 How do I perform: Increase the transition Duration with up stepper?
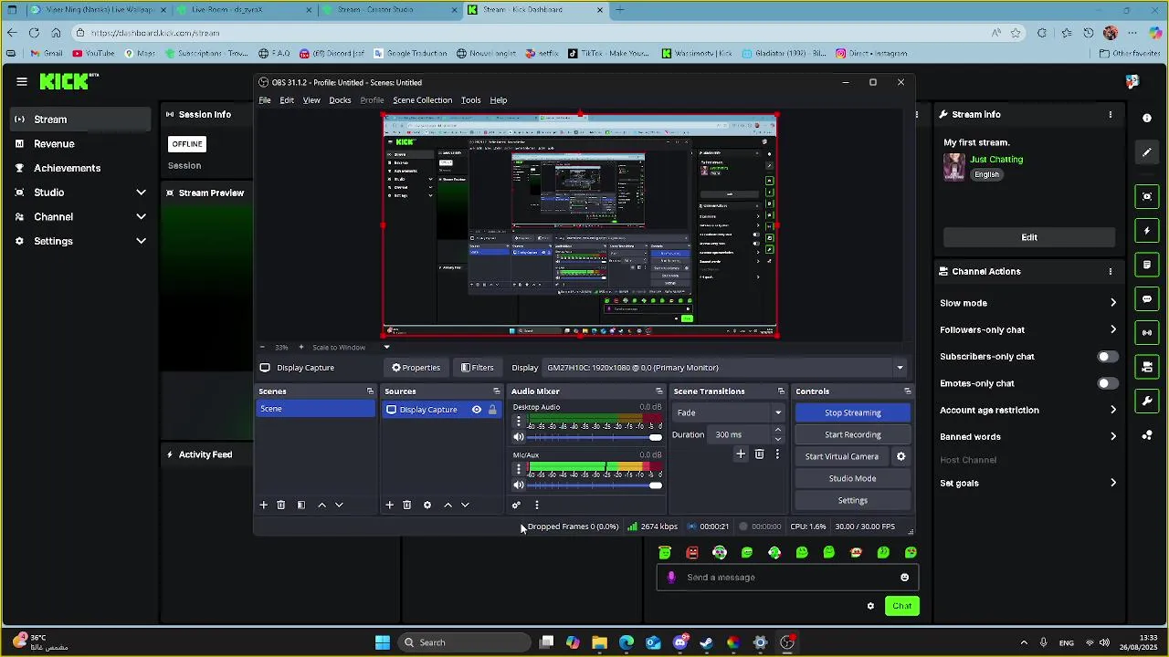coord(778,430)
